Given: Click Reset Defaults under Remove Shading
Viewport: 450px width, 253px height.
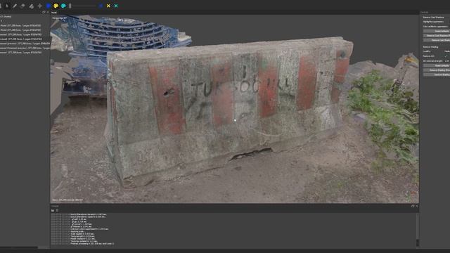Looking at the screenshot, I should 437,65.
